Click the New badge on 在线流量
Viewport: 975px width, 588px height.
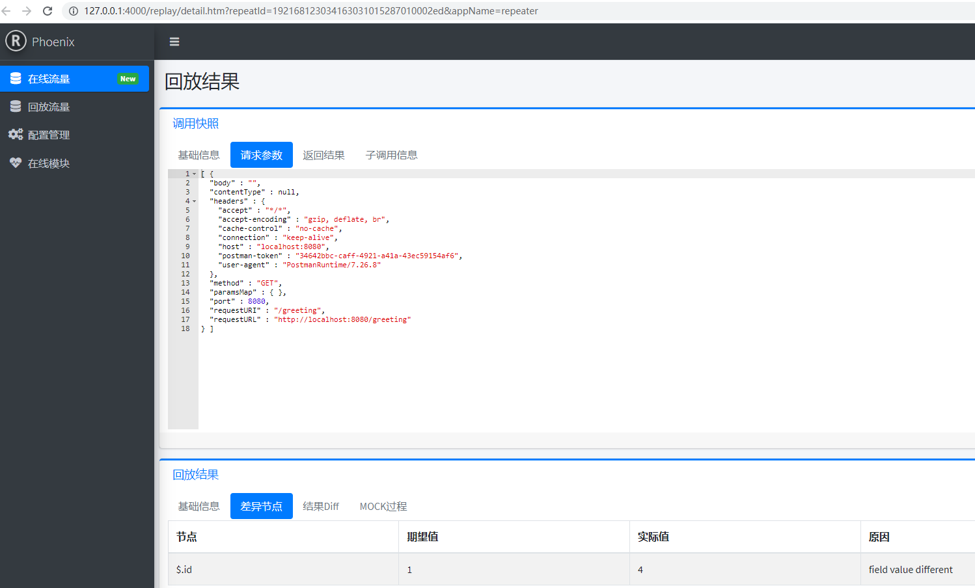coord(128,78)
